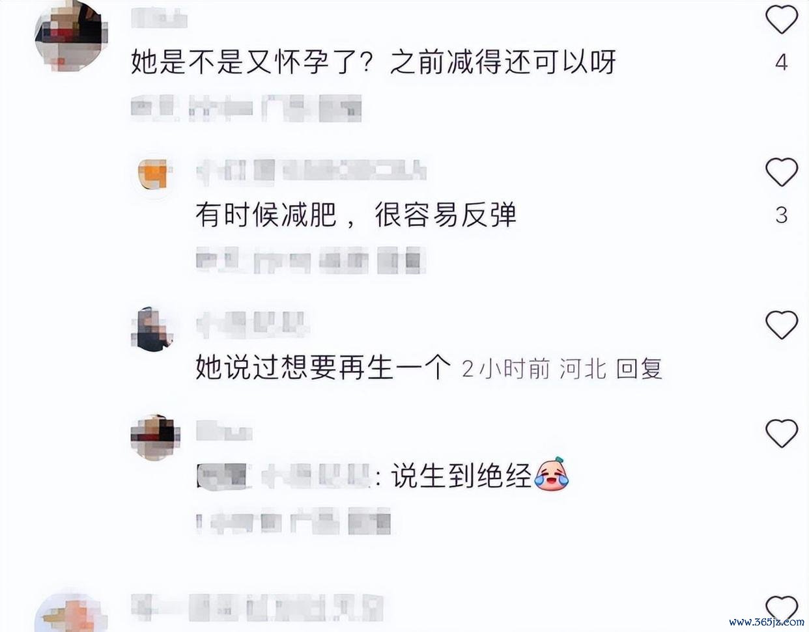Select the comment text 之前减得还可以呀
The image size is (809, 632).
(x=502, y=62)
